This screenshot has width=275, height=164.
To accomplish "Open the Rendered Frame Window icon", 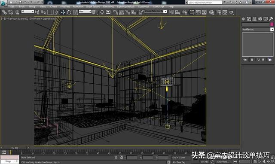I will (225, 12).
